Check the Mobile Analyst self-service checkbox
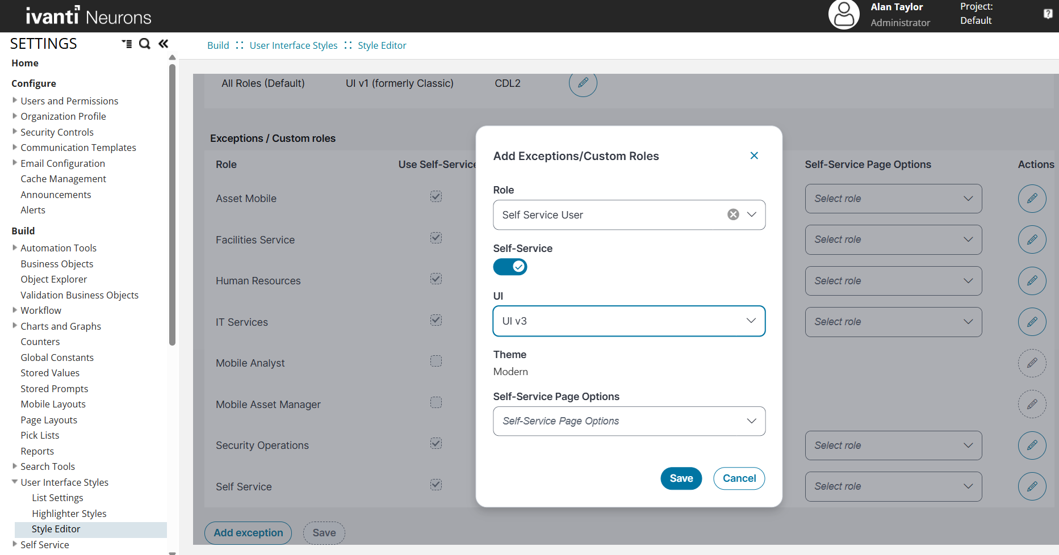Viewport: 1059px width, 555px height. click(436, 361)
